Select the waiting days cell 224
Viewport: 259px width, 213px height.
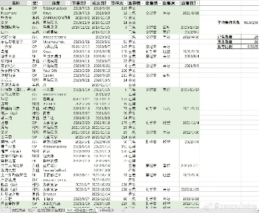pos(119,137)
